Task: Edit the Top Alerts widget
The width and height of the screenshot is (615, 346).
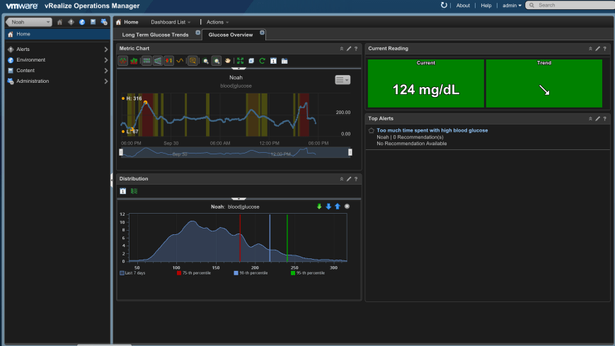Action: [598, 118]
